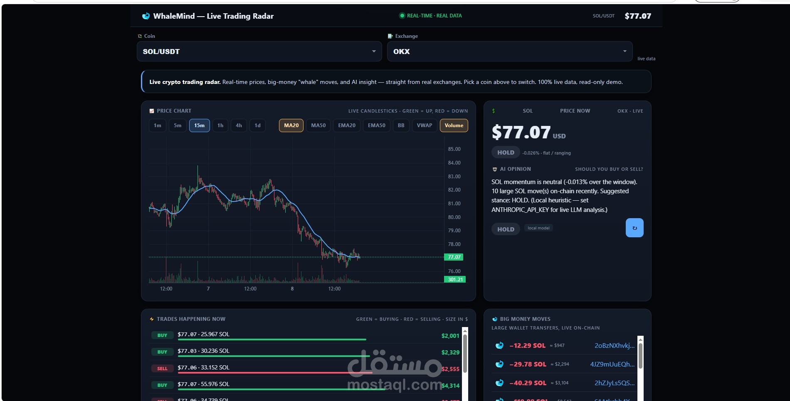
Task: Click the green real-time status dot
Action: (x=402, y=16)
